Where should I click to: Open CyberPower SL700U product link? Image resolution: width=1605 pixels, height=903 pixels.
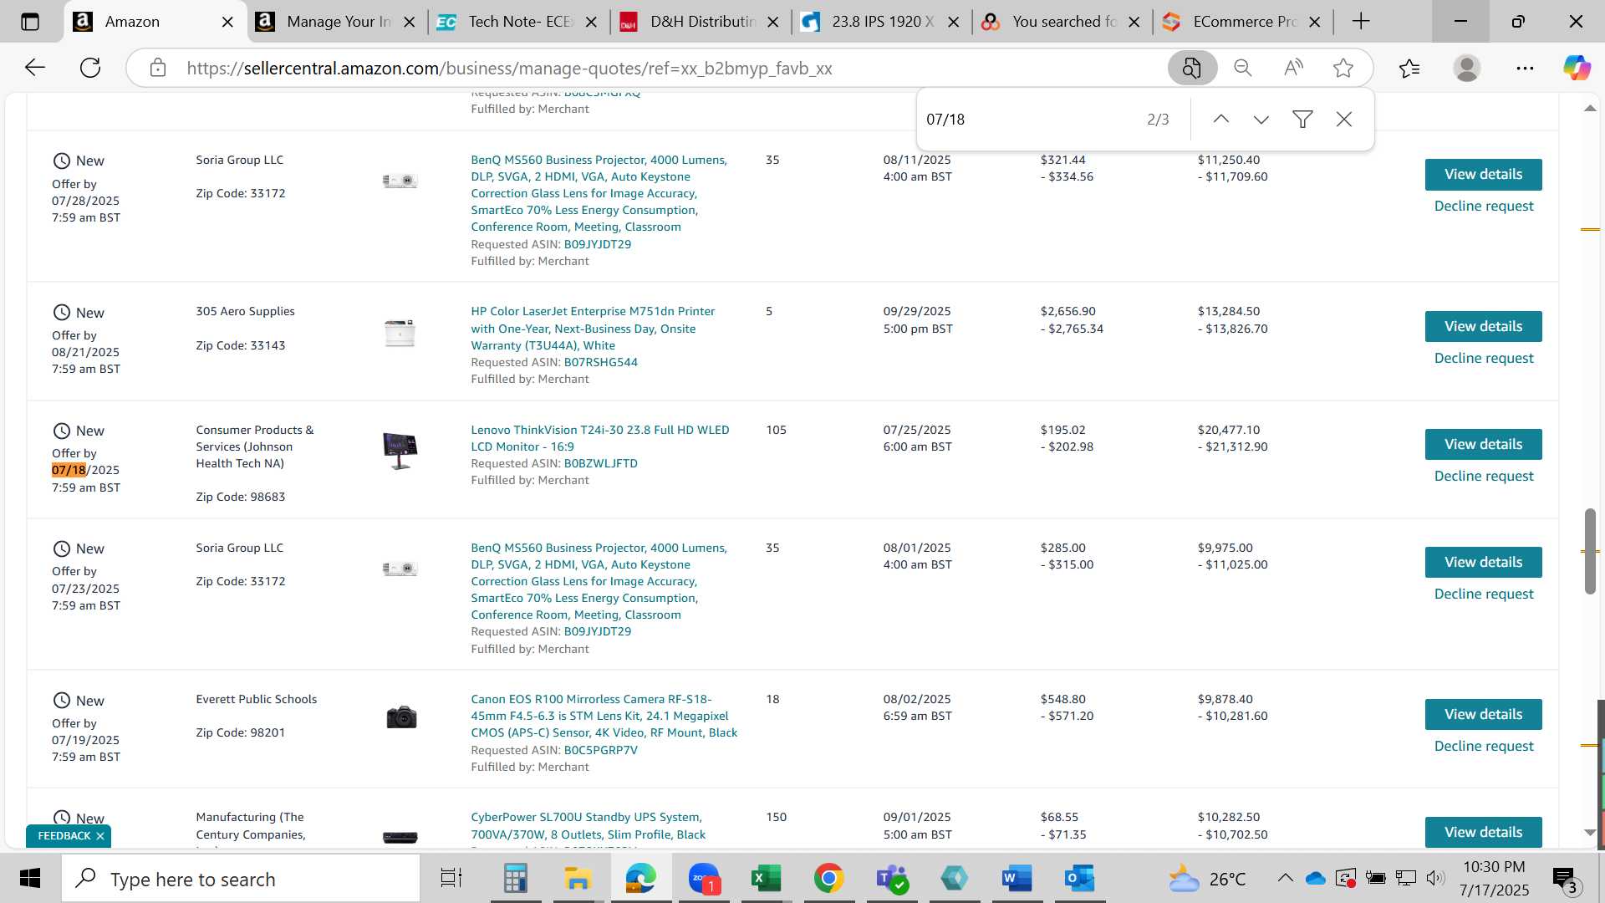coord(588,826)
